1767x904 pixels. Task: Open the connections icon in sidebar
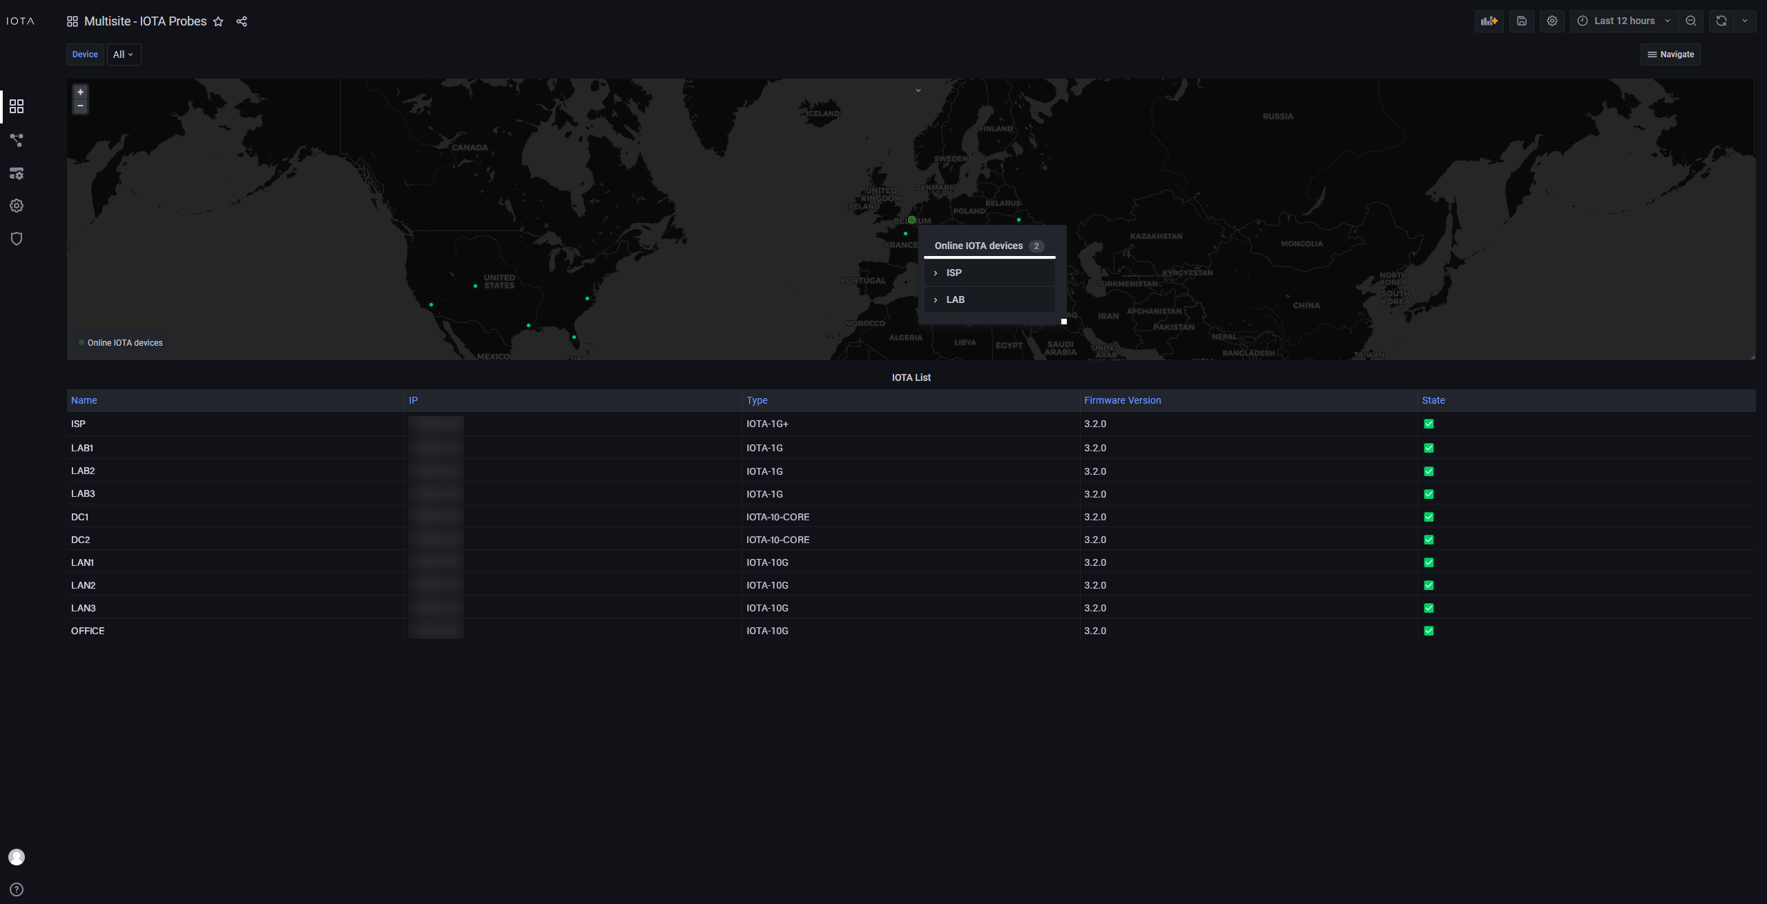[x=17, y=140]
